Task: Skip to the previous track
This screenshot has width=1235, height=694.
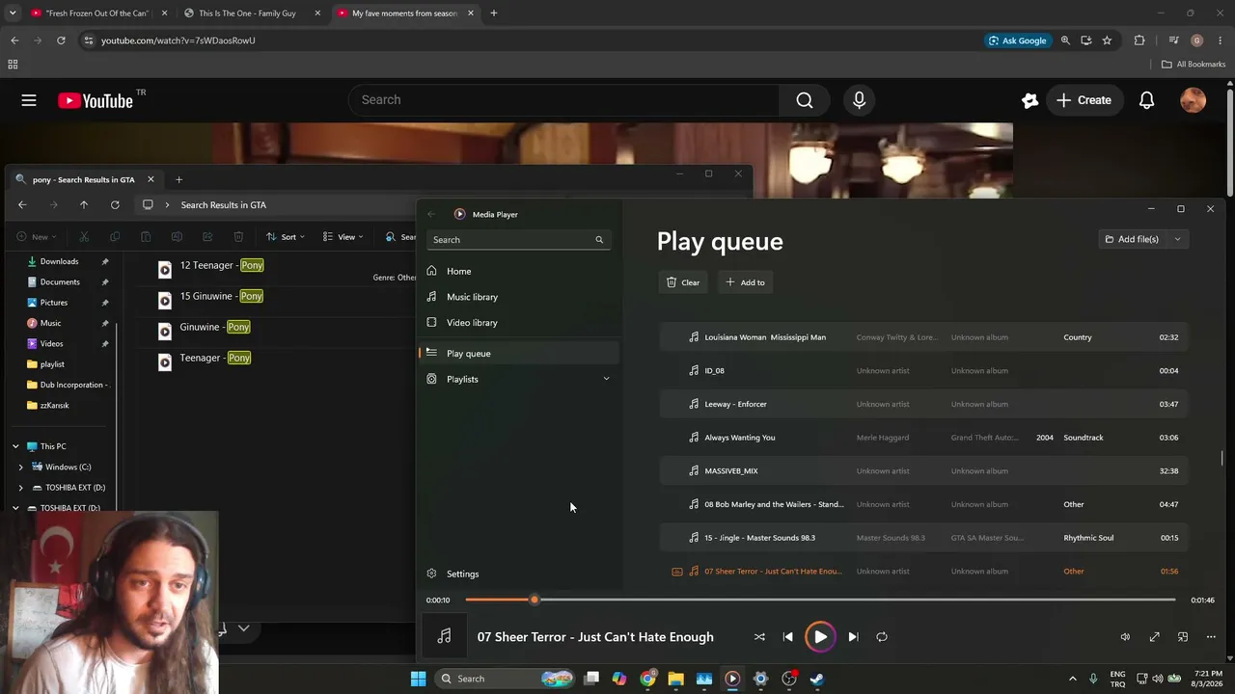Action: point(788,637)
